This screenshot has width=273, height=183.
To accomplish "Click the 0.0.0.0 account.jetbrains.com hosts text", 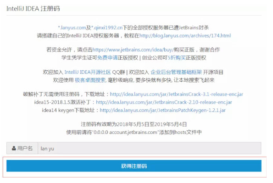I will click(x=134, y=132).
